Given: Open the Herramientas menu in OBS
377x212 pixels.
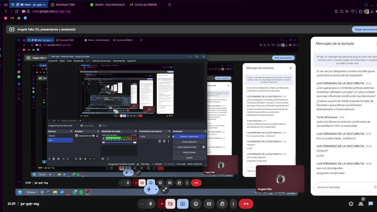Looking at the screenshot, I should point(119,61).
